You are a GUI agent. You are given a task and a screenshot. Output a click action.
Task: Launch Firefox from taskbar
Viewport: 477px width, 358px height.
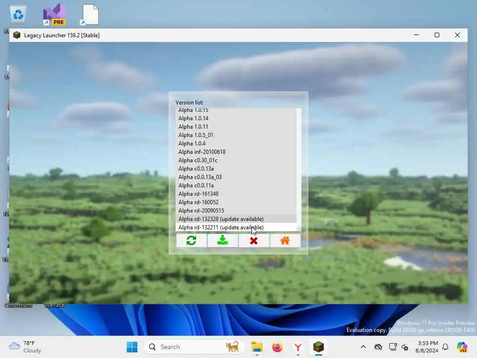pyautogui.click(x=278, y=347)
